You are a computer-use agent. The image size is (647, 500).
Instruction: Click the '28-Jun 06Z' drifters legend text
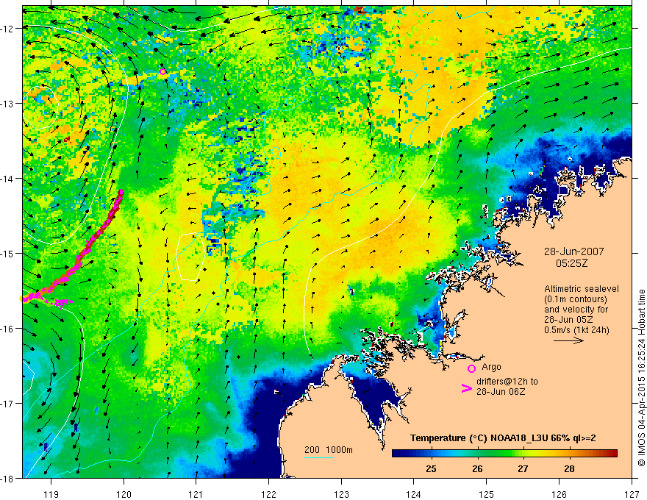point(501,392)
